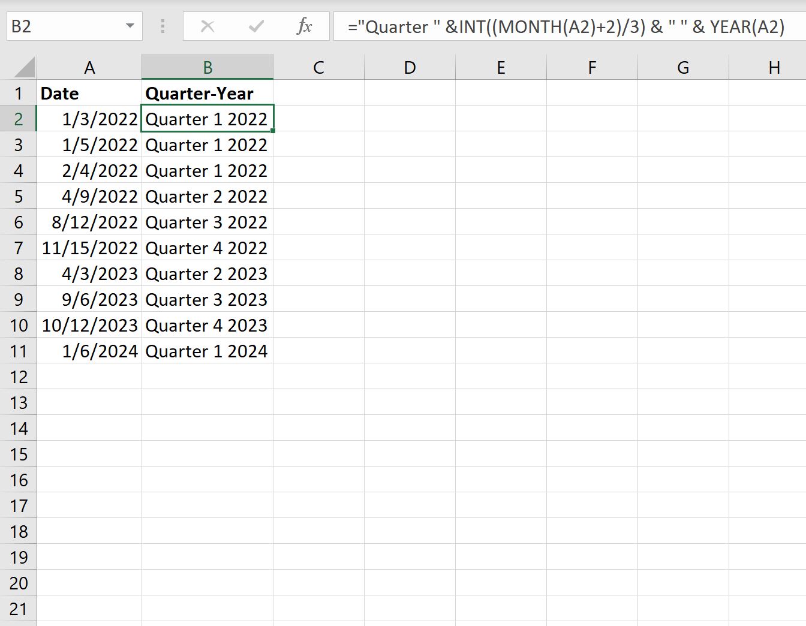Select row 1 header
This screenshot has width=806, height=626.
(19, 93)
